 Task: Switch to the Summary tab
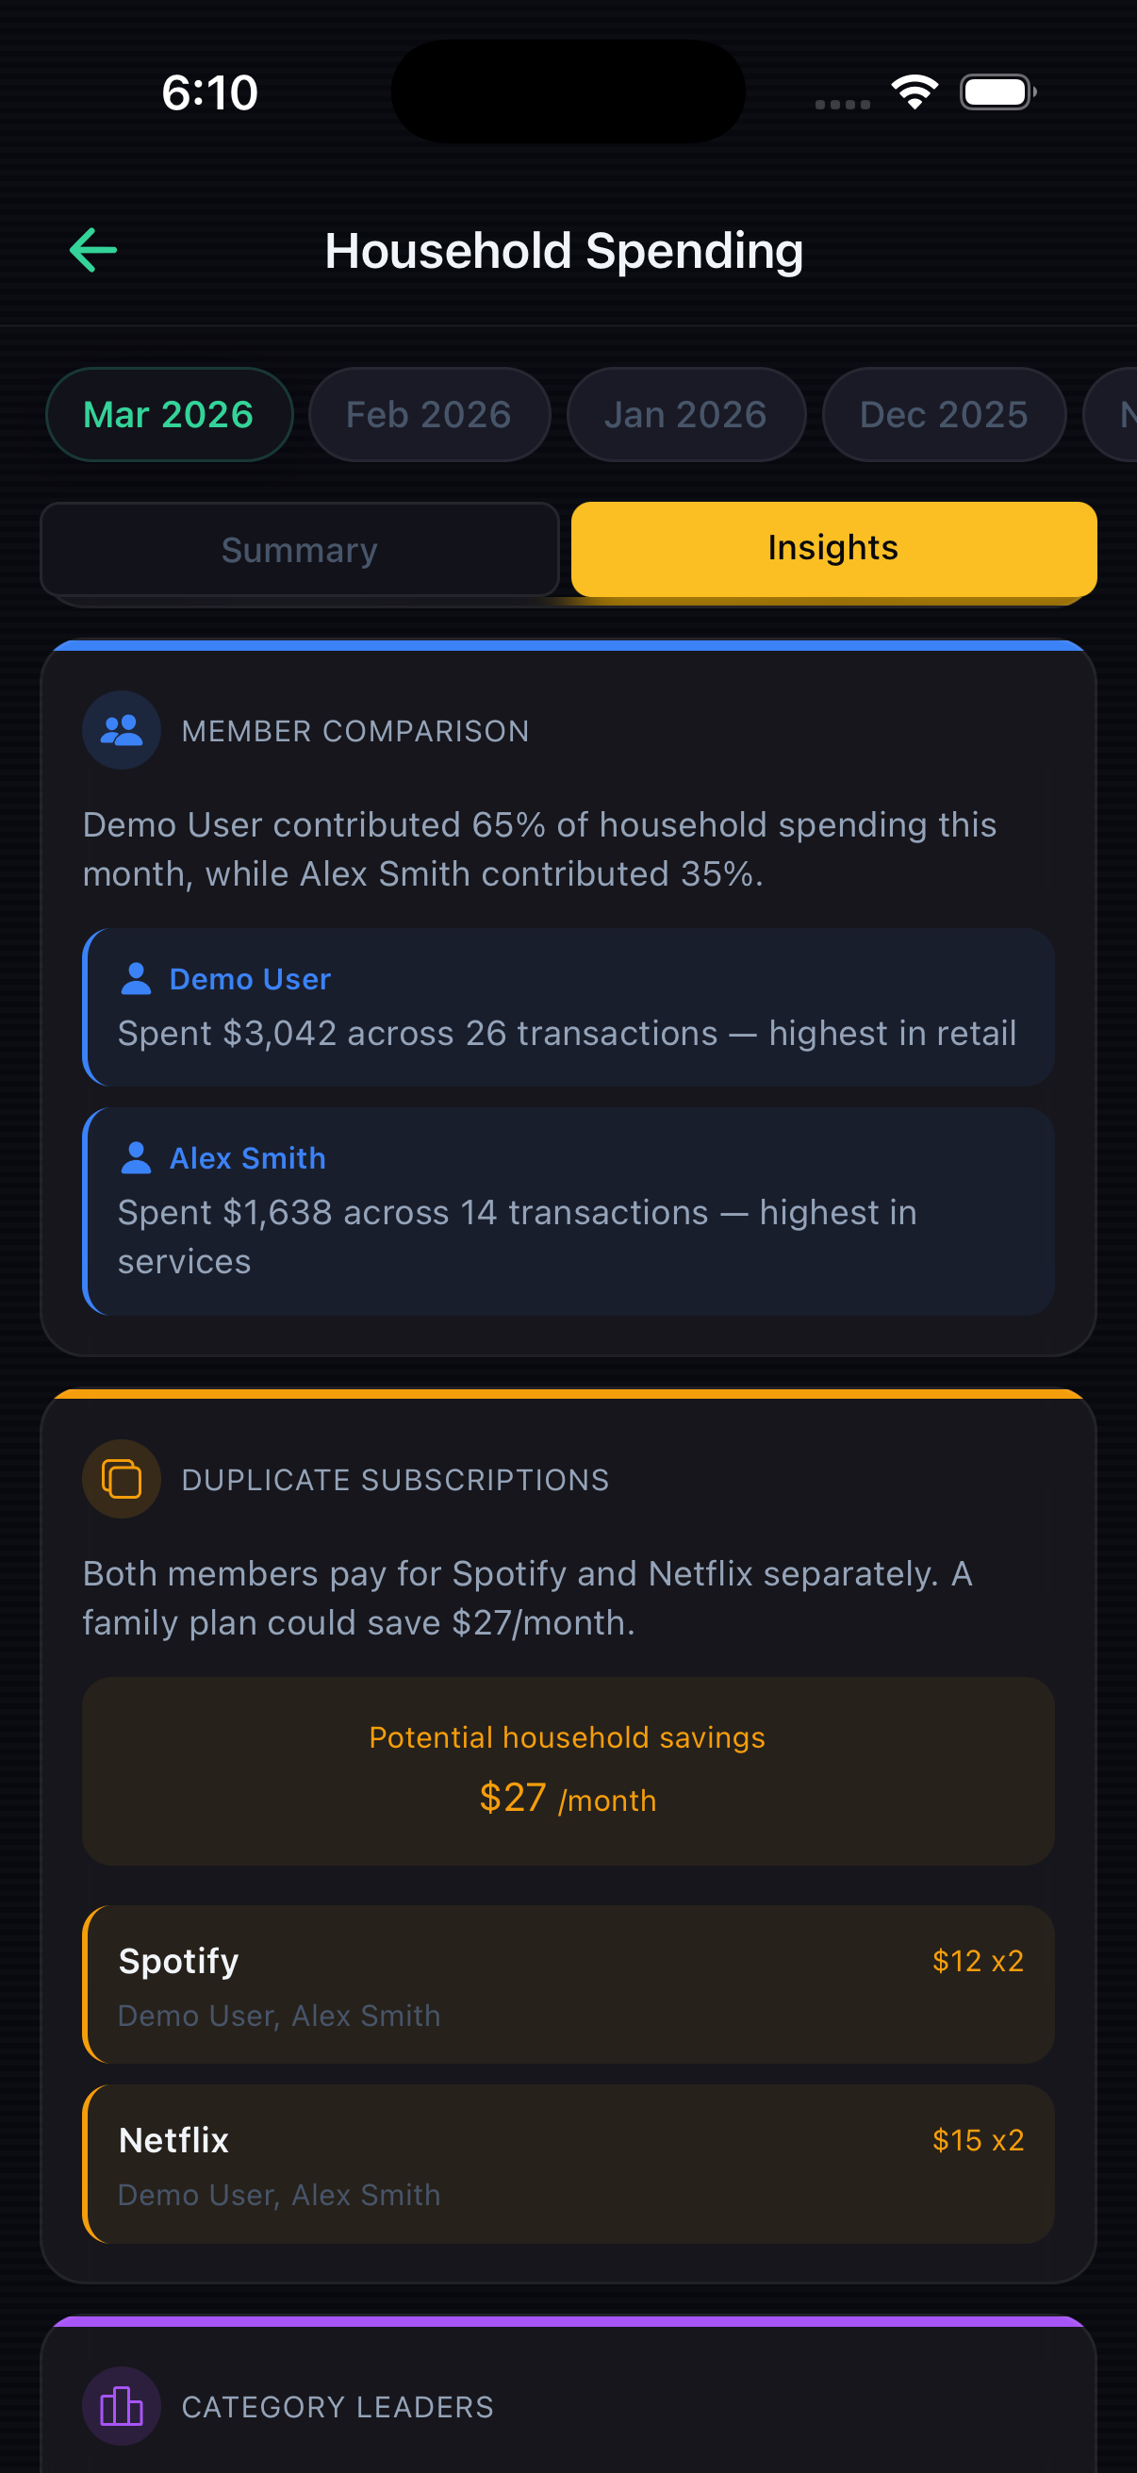point(300,550)
